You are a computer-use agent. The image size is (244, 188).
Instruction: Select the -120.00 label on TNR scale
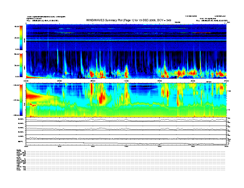tap(16, 85)
